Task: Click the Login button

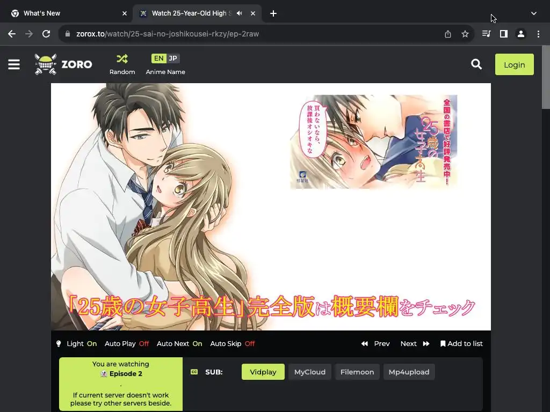Action: pos(514,64)
